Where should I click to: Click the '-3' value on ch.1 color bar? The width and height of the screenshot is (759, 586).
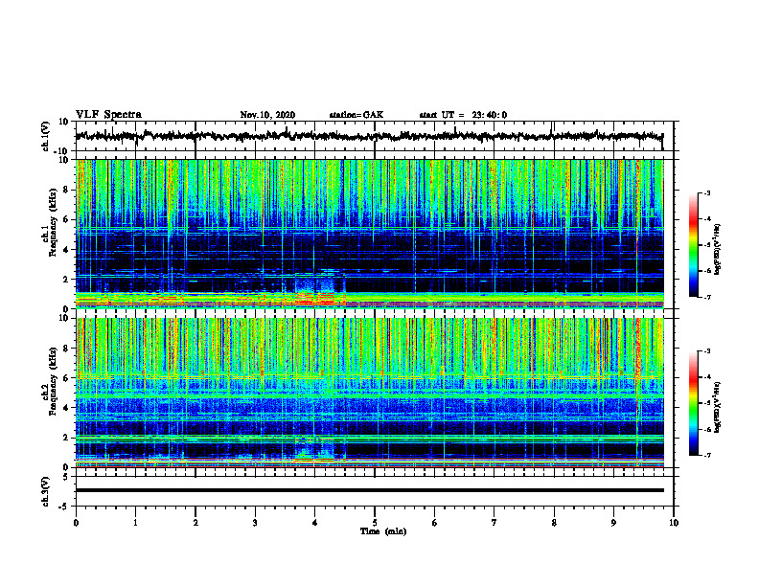click(x=706, y=193)
